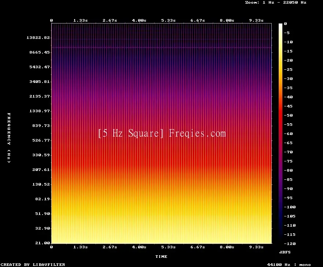Click the -10 dBFS legend label

(x=288, y=42)
